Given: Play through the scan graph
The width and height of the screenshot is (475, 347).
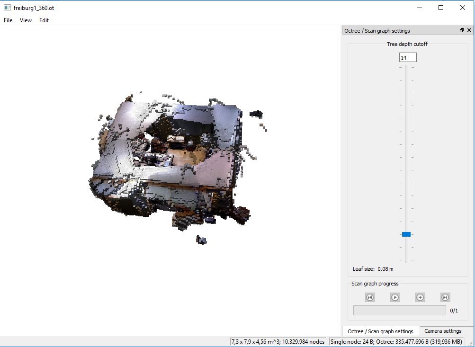Looking at the screenshot, I should click(x=395, y=297).
